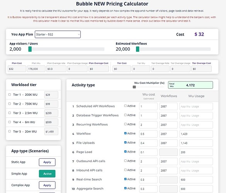This screenshot has height=193, width=226.
Task: Enable Active for Scheduled API Workflows
Action: coord(126,106)
